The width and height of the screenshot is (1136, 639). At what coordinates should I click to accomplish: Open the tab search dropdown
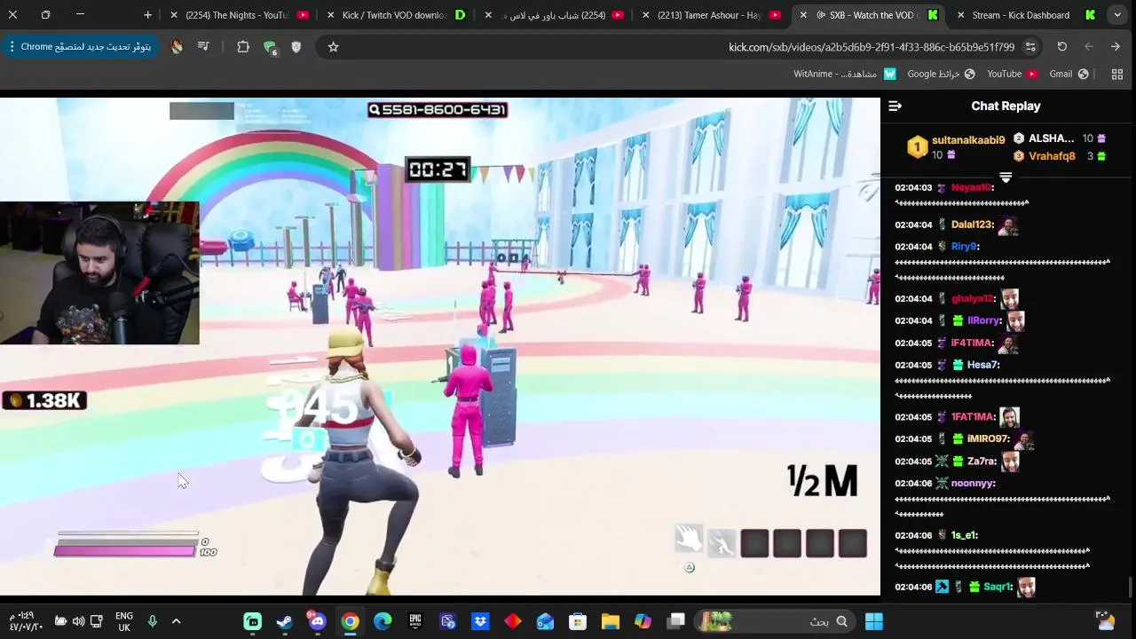pos(1117,15)
